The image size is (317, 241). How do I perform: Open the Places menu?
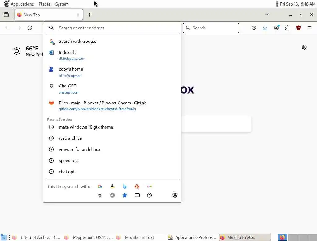(45, 4)
